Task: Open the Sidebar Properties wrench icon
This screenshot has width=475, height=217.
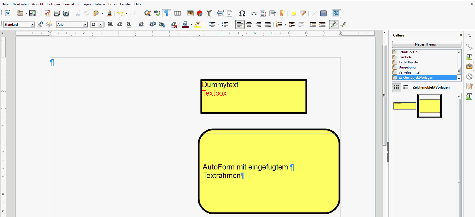Action: (x=469, y=47)
